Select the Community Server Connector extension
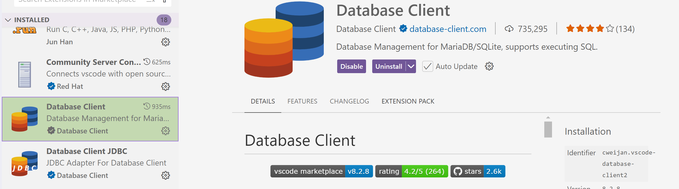The width and height of the screenshot is (679, 189). click(x=90, y=75)
